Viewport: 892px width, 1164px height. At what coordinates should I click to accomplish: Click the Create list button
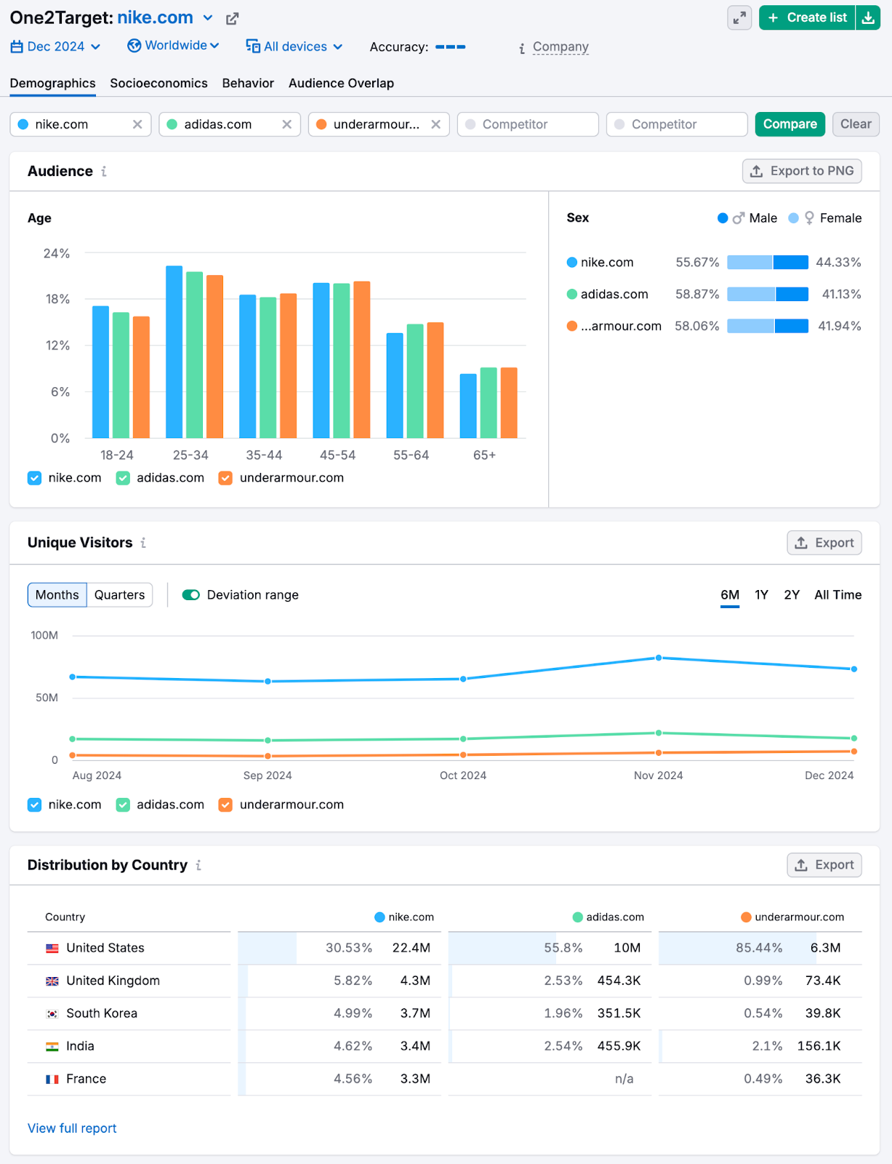pyautogui.click(x=808, y=18)
